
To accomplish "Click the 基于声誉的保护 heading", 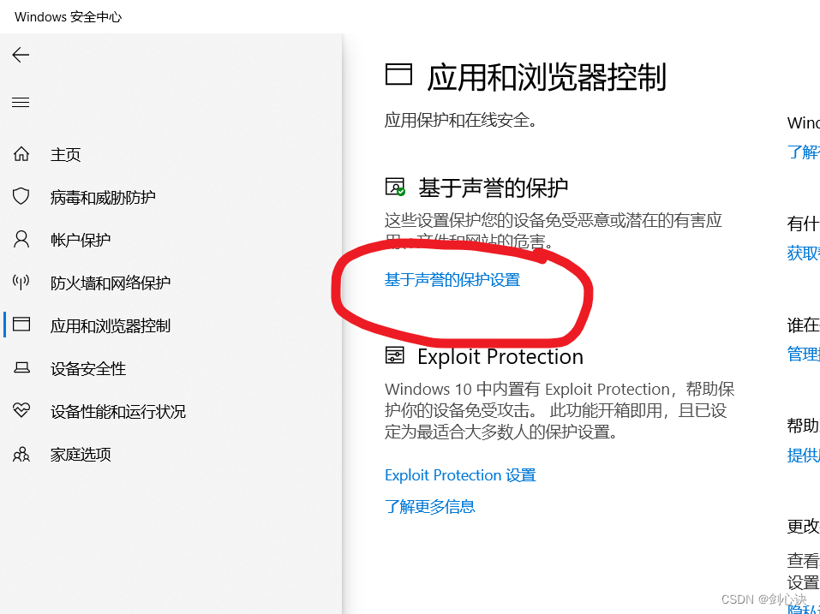I will [x=494, y=188].
